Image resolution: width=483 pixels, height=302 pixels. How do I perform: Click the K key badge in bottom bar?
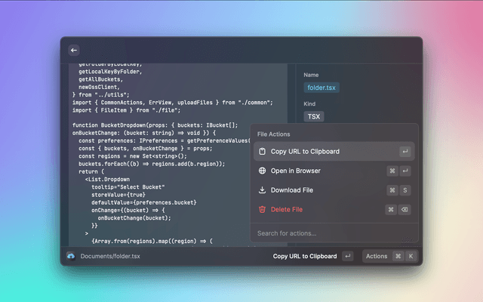point(411,256)
